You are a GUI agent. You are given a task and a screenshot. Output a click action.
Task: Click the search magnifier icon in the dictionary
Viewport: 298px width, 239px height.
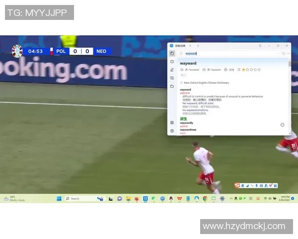[x=284, y=53]
